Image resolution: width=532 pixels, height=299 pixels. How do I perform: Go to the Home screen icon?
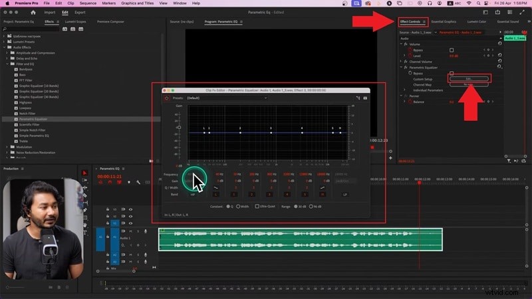click(33, 13)
